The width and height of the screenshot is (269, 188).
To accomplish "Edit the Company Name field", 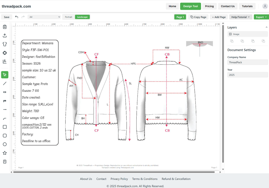I will pyautogui.click(x=247, y=62).
